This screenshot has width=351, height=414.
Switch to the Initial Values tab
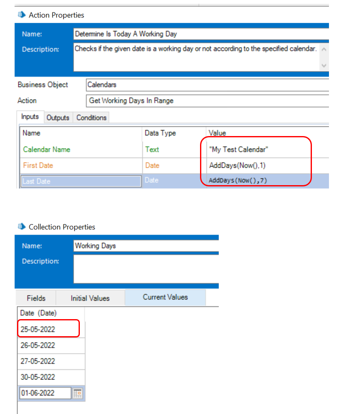(x=90, y=298)
